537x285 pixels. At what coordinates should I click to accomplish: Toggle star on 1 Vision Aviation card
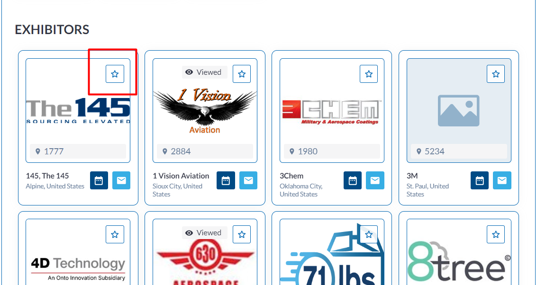coord(242,74)
